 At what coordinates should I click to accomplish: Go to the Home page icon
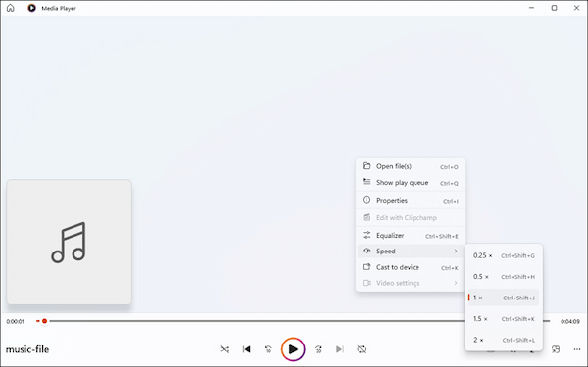point(11,8)
